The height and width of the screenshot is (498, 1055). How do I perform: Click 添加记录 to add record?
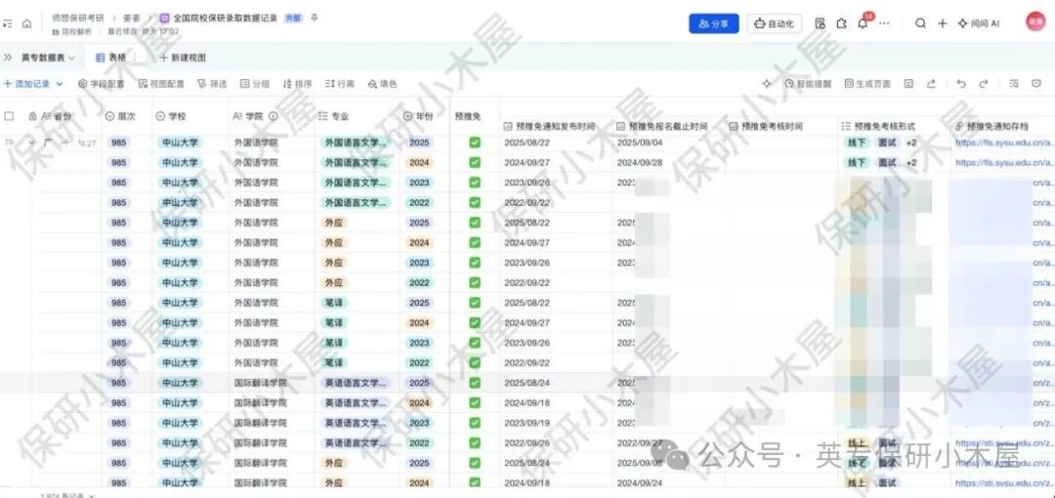click(x=27, y=84)
